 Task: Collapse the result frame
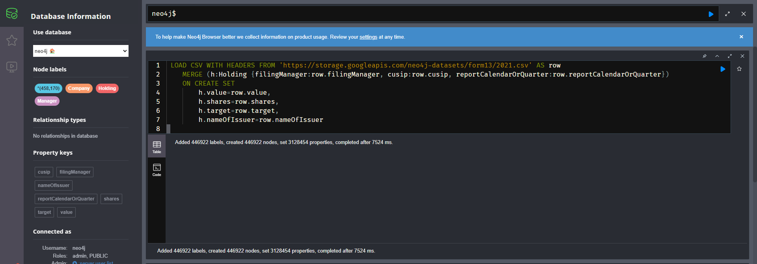point(717,56)
